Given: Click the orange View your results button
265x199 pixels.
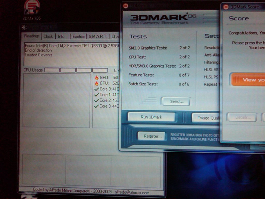Looking at the screenshot, I should pos(247,80).
